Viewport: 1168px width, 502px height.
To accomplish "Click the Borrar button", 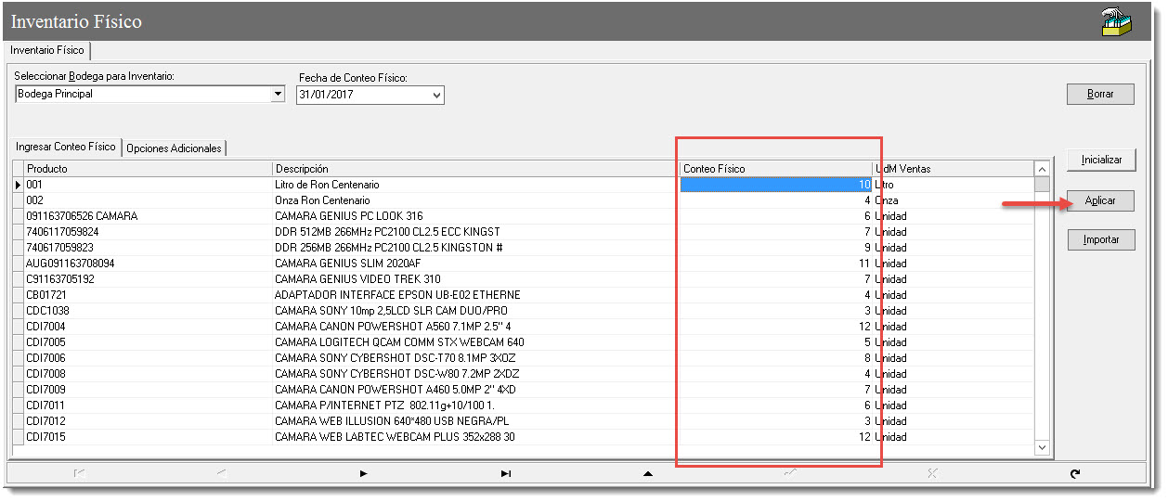I will pos(1100,94).
